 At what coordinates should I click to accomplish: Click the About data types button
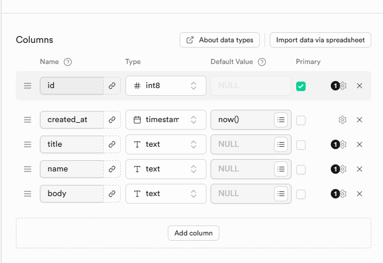(x=219, y=40)
